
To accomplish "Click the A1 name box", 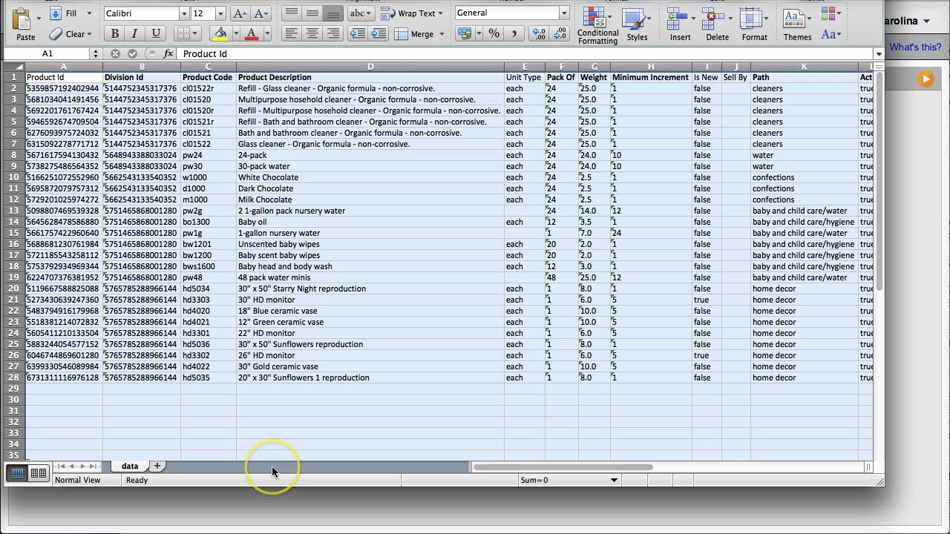I will [47, 53].
